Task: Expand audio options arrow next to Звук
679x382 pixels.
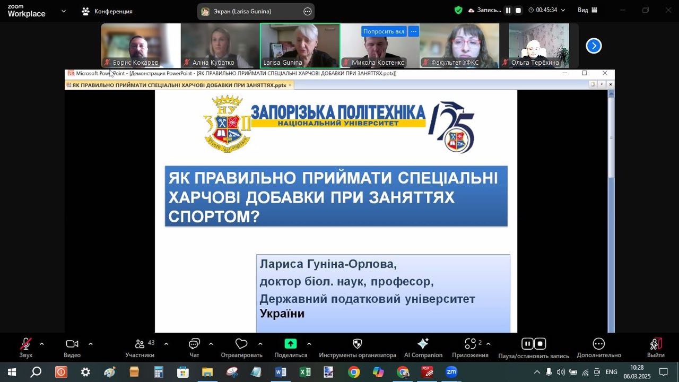Action: [x=42, y=344]
